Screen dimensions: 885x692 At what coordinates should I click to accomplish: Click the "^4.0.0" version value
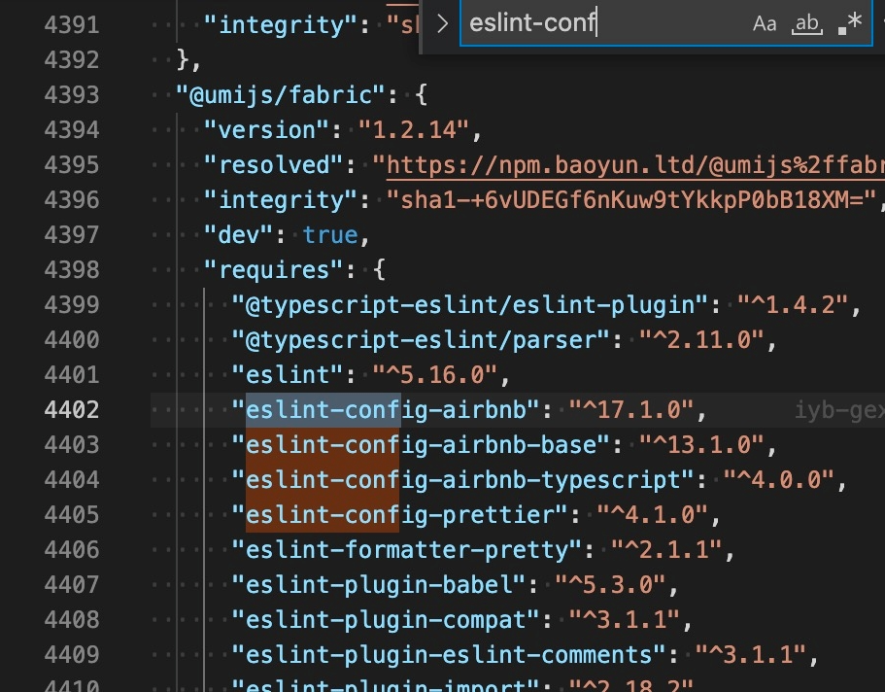[778, 479]
